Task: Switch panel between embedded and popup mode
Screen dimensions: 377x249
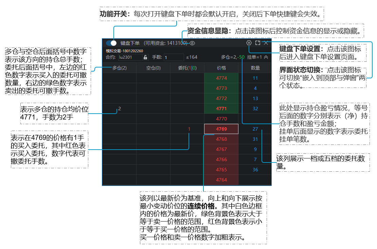Action: 258,43
